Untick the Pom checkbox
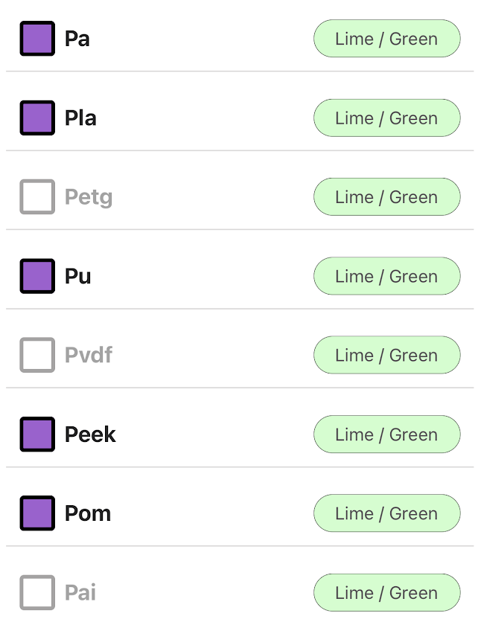The width and height of the screenshot is (481, 622). (37, 513)
